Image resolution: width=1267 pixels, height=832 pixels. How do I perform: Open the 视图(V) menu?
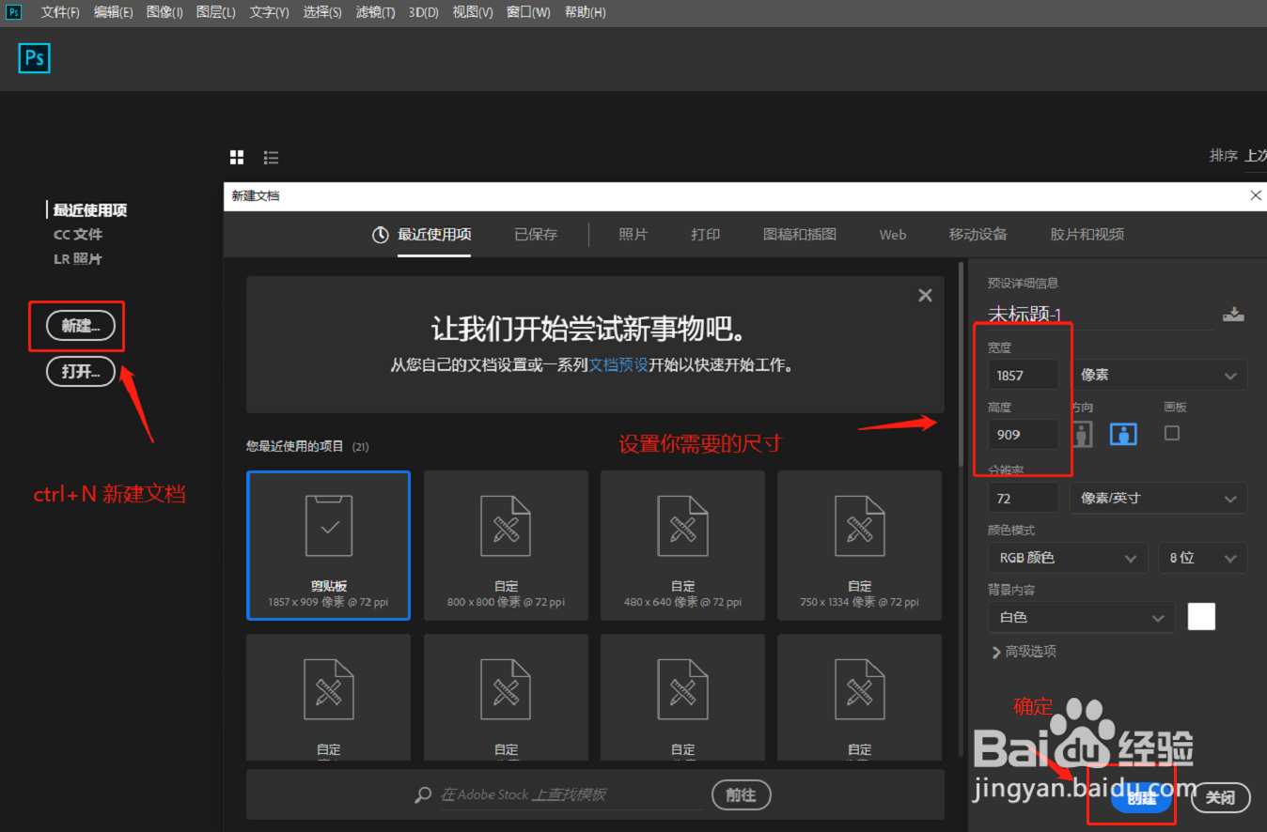tap(472, 12)
